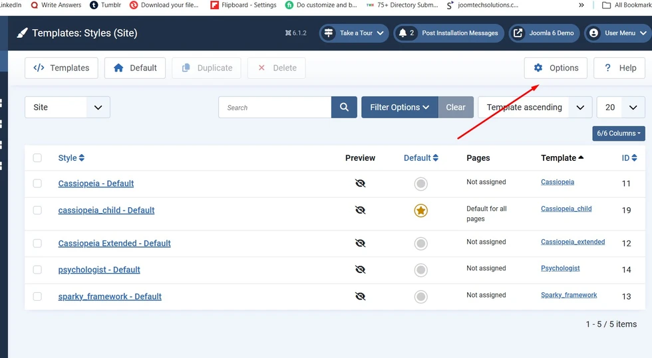Screen dimensions: 652x358
Task: Open the psychologist - Default style link
Action: (x=99, y=270)
